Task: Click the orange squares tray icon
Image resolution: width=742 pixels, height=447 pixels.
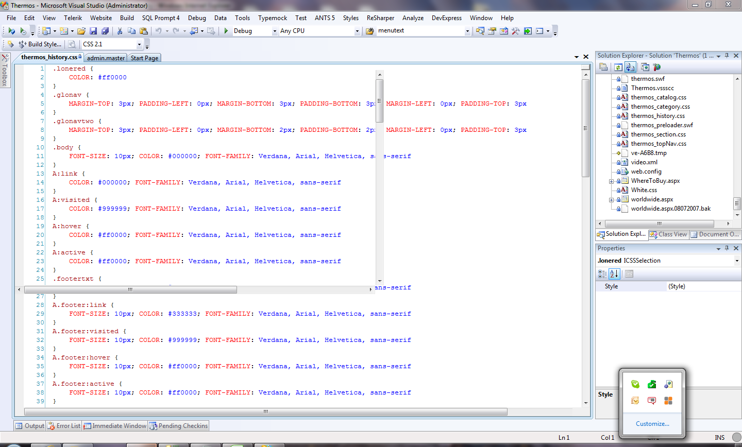Action: 668,401
